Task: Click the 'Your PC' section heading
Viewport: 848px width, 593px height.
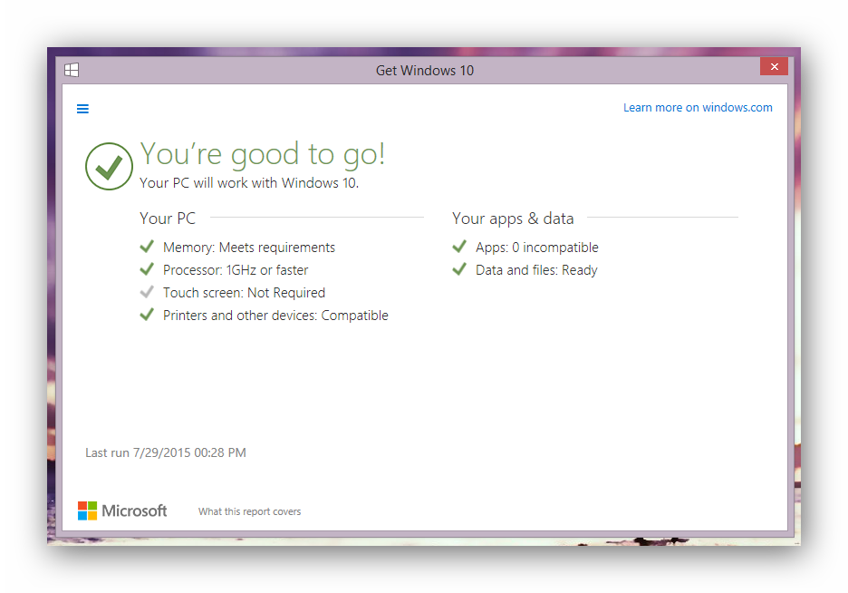Action: pyautogui.click(x=167, y=218)
